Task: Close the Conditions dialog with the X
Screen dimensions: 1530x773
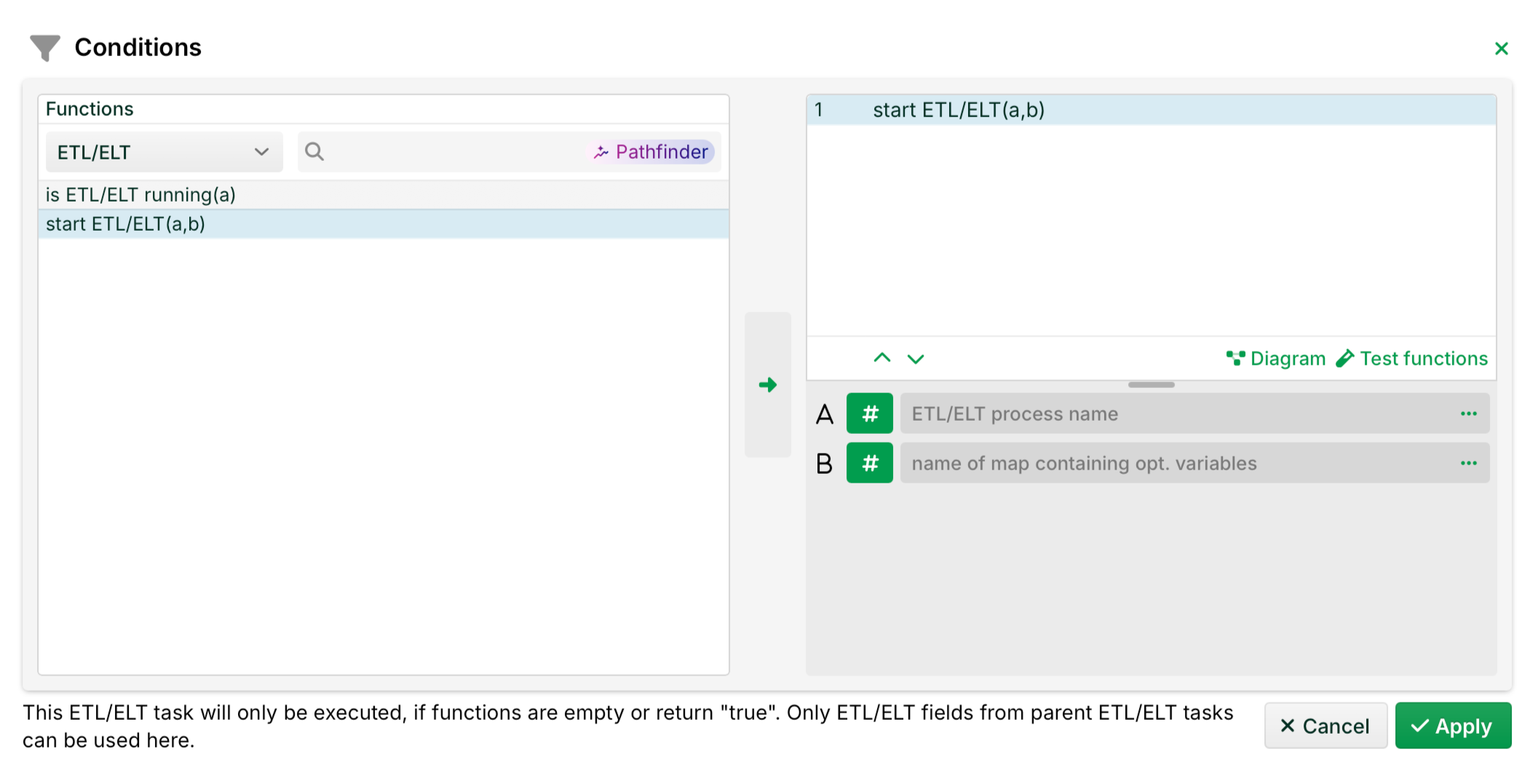Action: tap(1501, 48)
